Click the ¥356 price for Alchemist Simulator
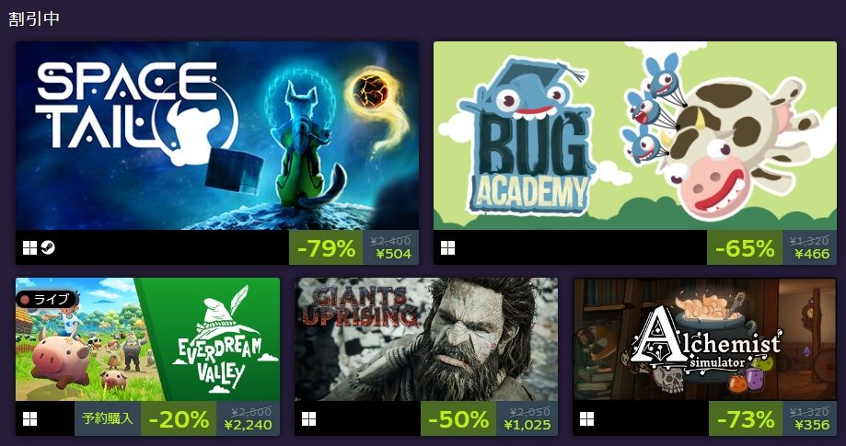This screenshot has width=846, height=446. (812, 425)
